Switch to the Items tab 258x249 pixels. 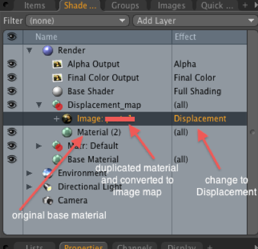click(35, 5)
